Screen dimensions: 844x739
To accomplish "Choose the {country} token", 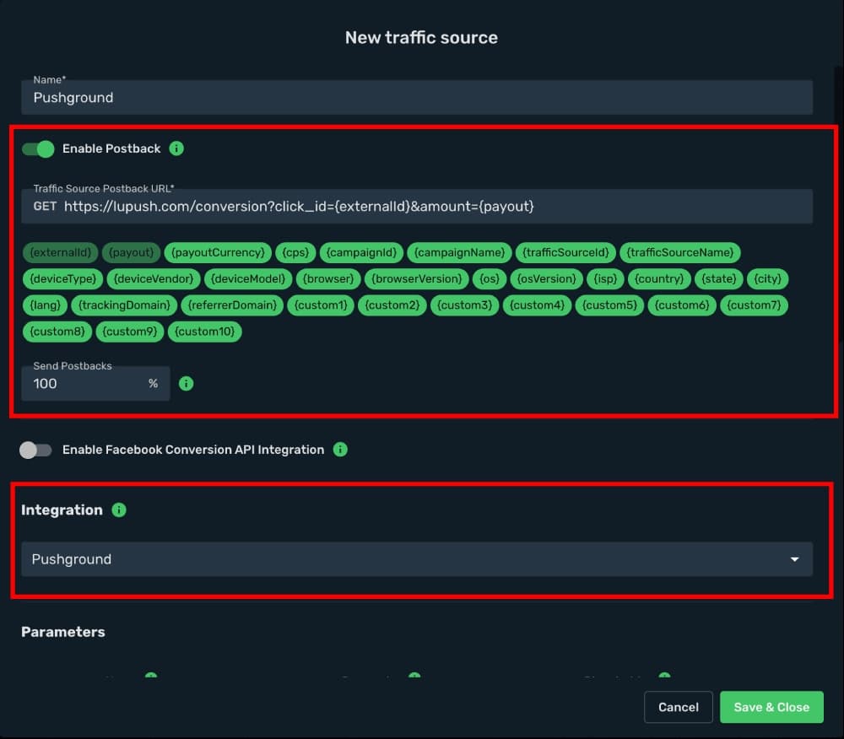I will coord(659,279).
